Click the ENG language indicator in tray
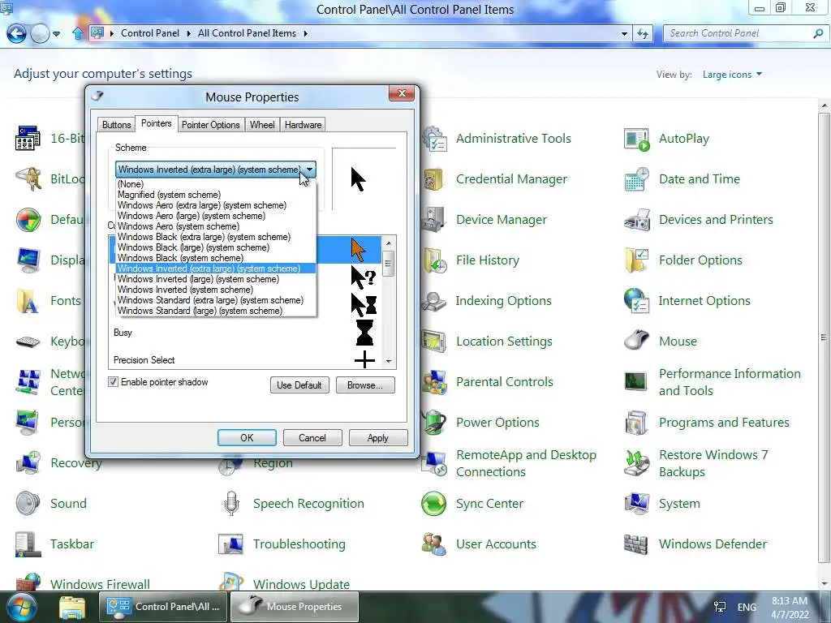 click(x=747, y=608)
